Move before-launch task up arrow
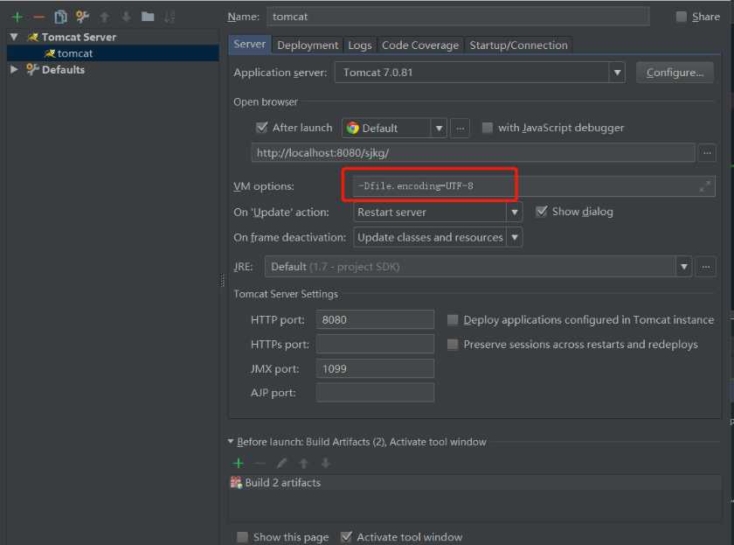Image resolution: width=734 pixels, height=545 pixels. tap(303, 463)
